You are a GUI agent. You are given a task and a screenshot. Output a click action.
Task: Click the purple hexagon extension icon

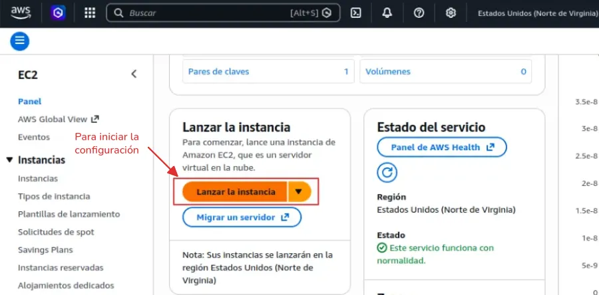coord(58,13)
